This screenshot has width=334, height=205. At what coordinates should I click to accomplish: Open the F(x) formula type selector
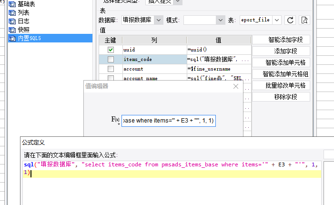click(115, 120)
